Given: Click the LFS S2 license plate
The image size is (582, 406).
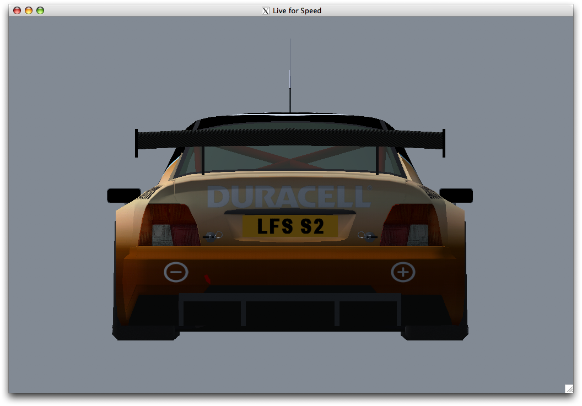Looking at the screenshot, I should coord(290,226).
